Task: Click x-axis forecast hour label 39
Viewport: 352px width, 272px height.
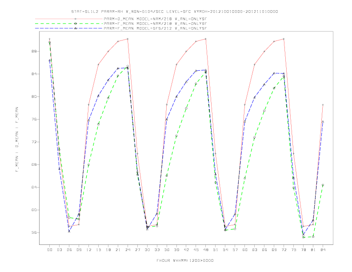Action: pos(176,250)
